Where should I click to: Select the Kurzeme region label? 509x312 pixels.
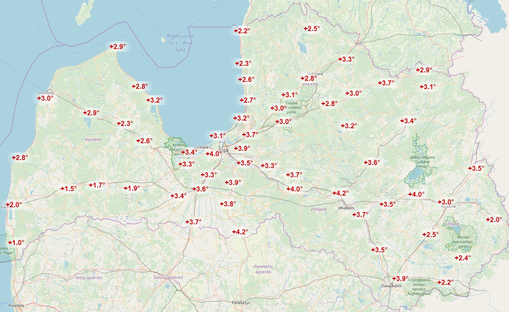94,139
